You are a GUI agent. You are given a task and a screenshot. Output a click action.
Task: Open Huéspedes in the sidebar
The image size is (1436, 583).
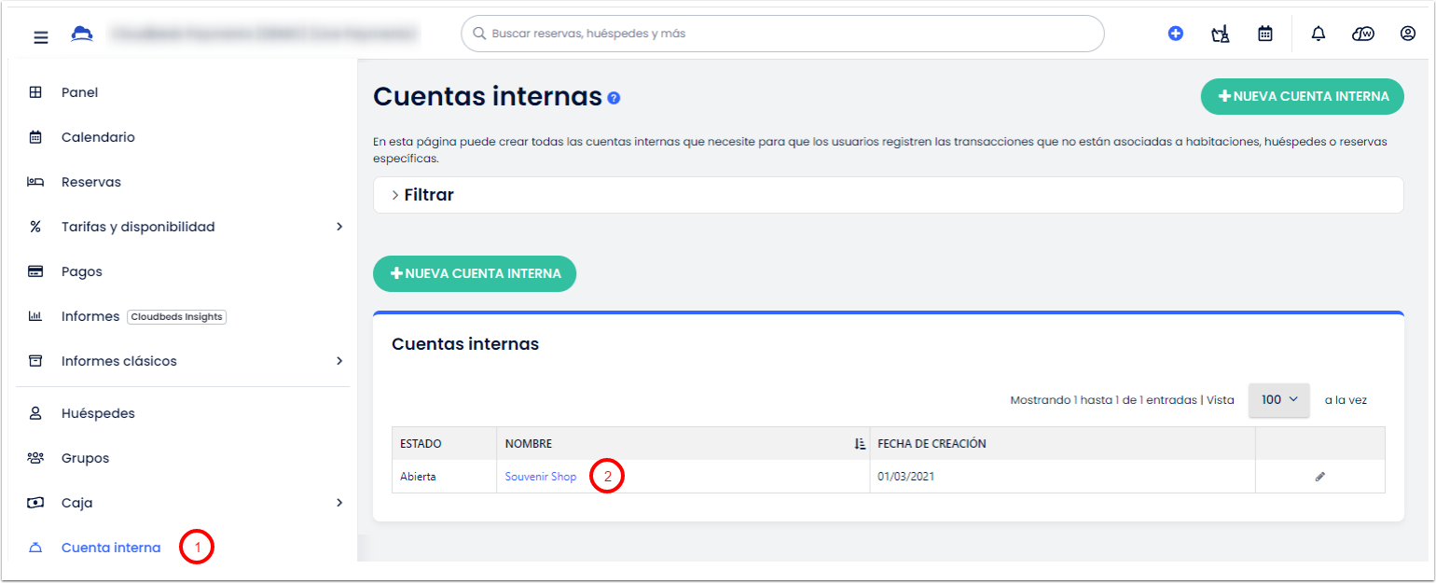click(x=98, y=413)
